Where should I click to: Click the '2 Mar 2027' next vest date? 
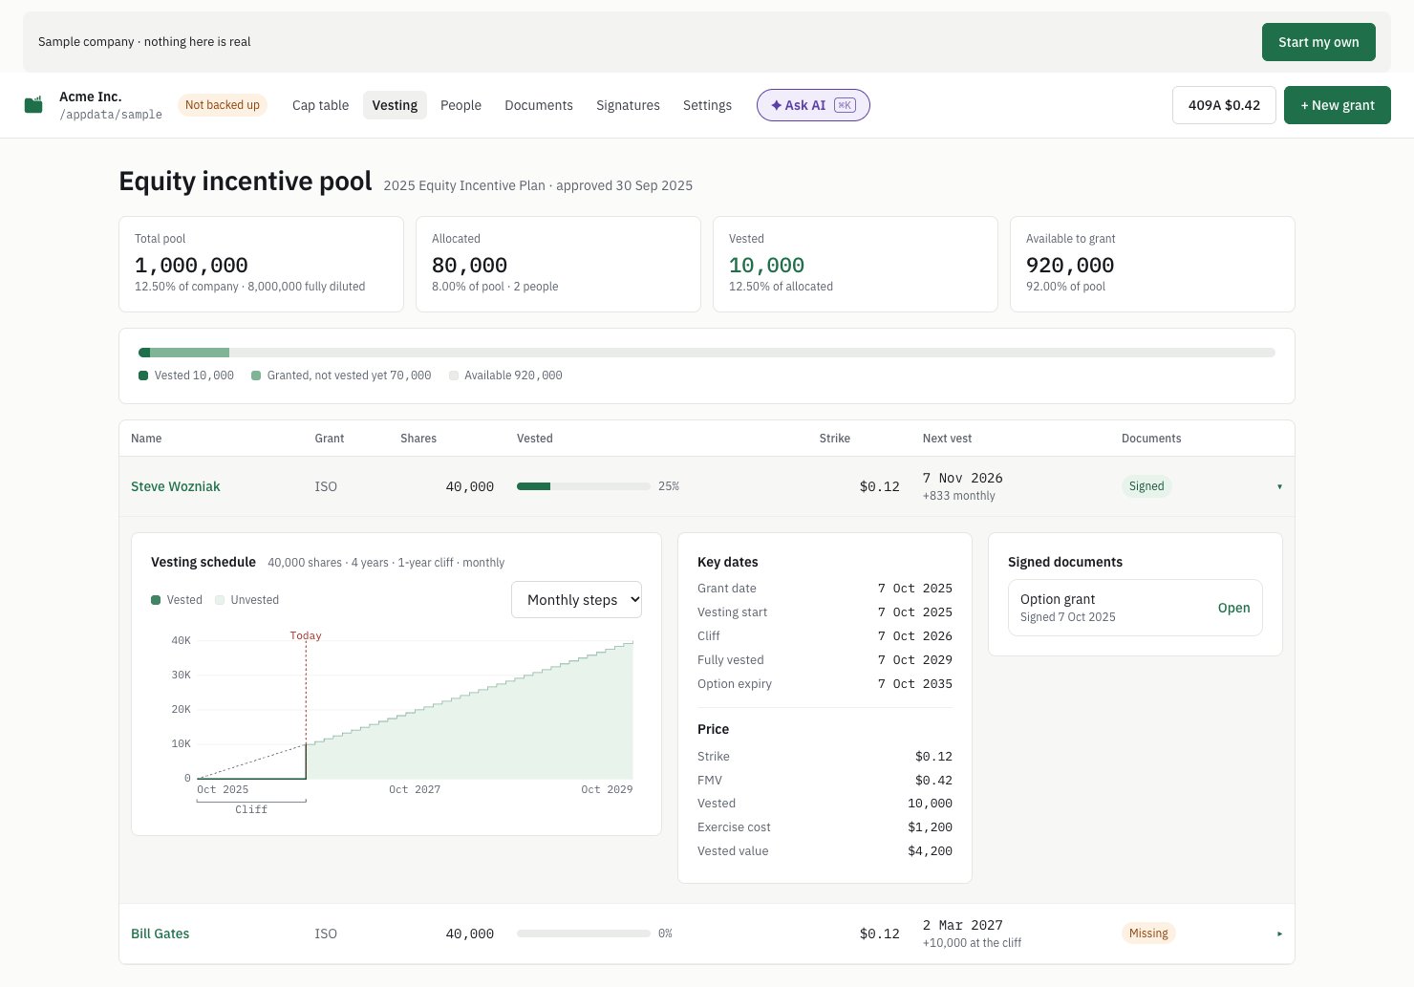tap(962, 925)
